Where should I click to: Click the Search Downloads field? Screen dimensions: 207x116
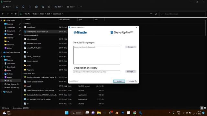[x=182, y=14]
